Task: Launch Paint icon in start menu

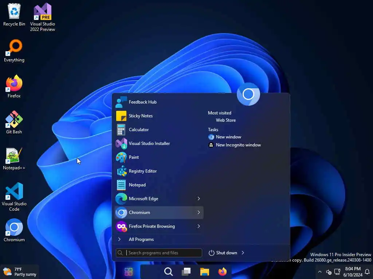Action: (x=121, y=157)
